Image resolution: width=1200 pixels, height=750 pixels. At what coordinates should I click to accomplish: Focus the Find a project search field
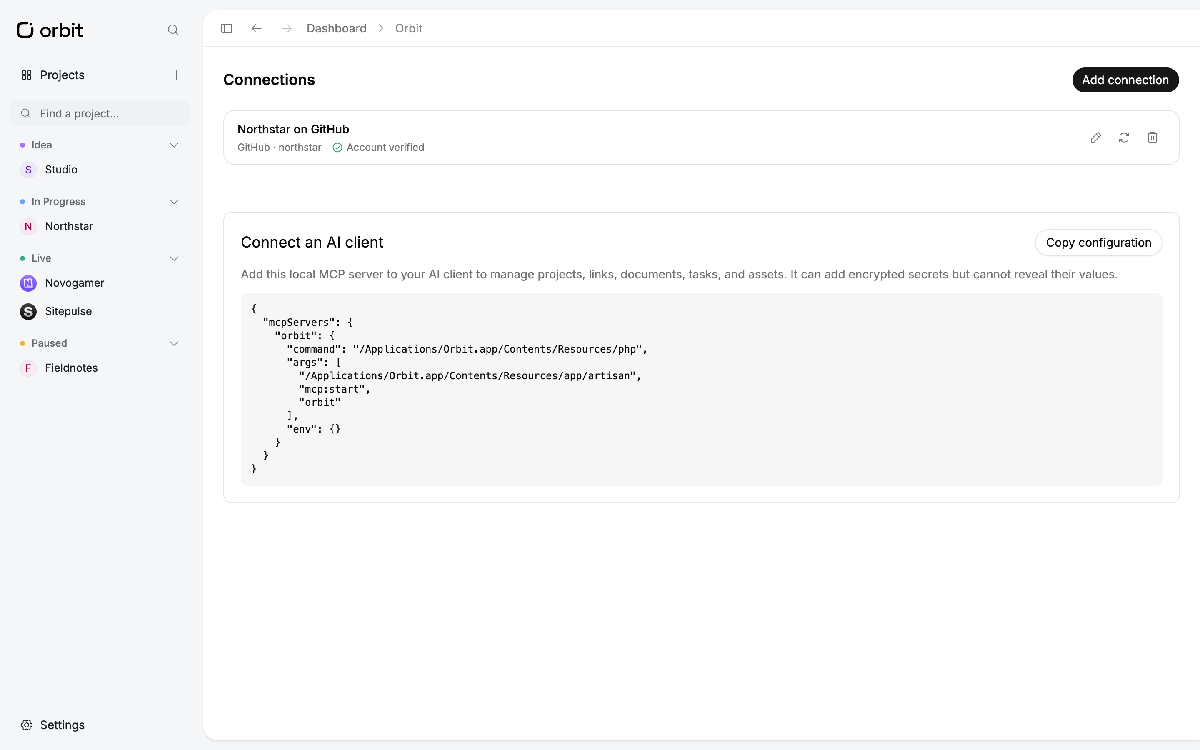click(x=100, y=114)
